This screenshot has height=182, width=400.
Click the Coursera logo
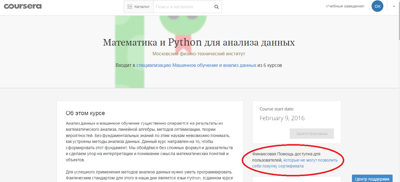23,6
